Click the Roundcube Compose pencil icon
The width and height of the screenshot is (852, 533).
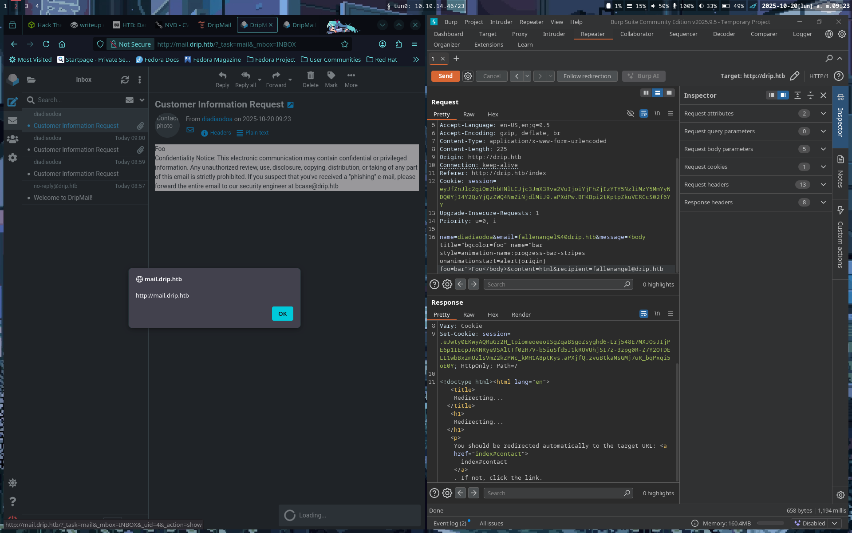(x=12, y=102)
